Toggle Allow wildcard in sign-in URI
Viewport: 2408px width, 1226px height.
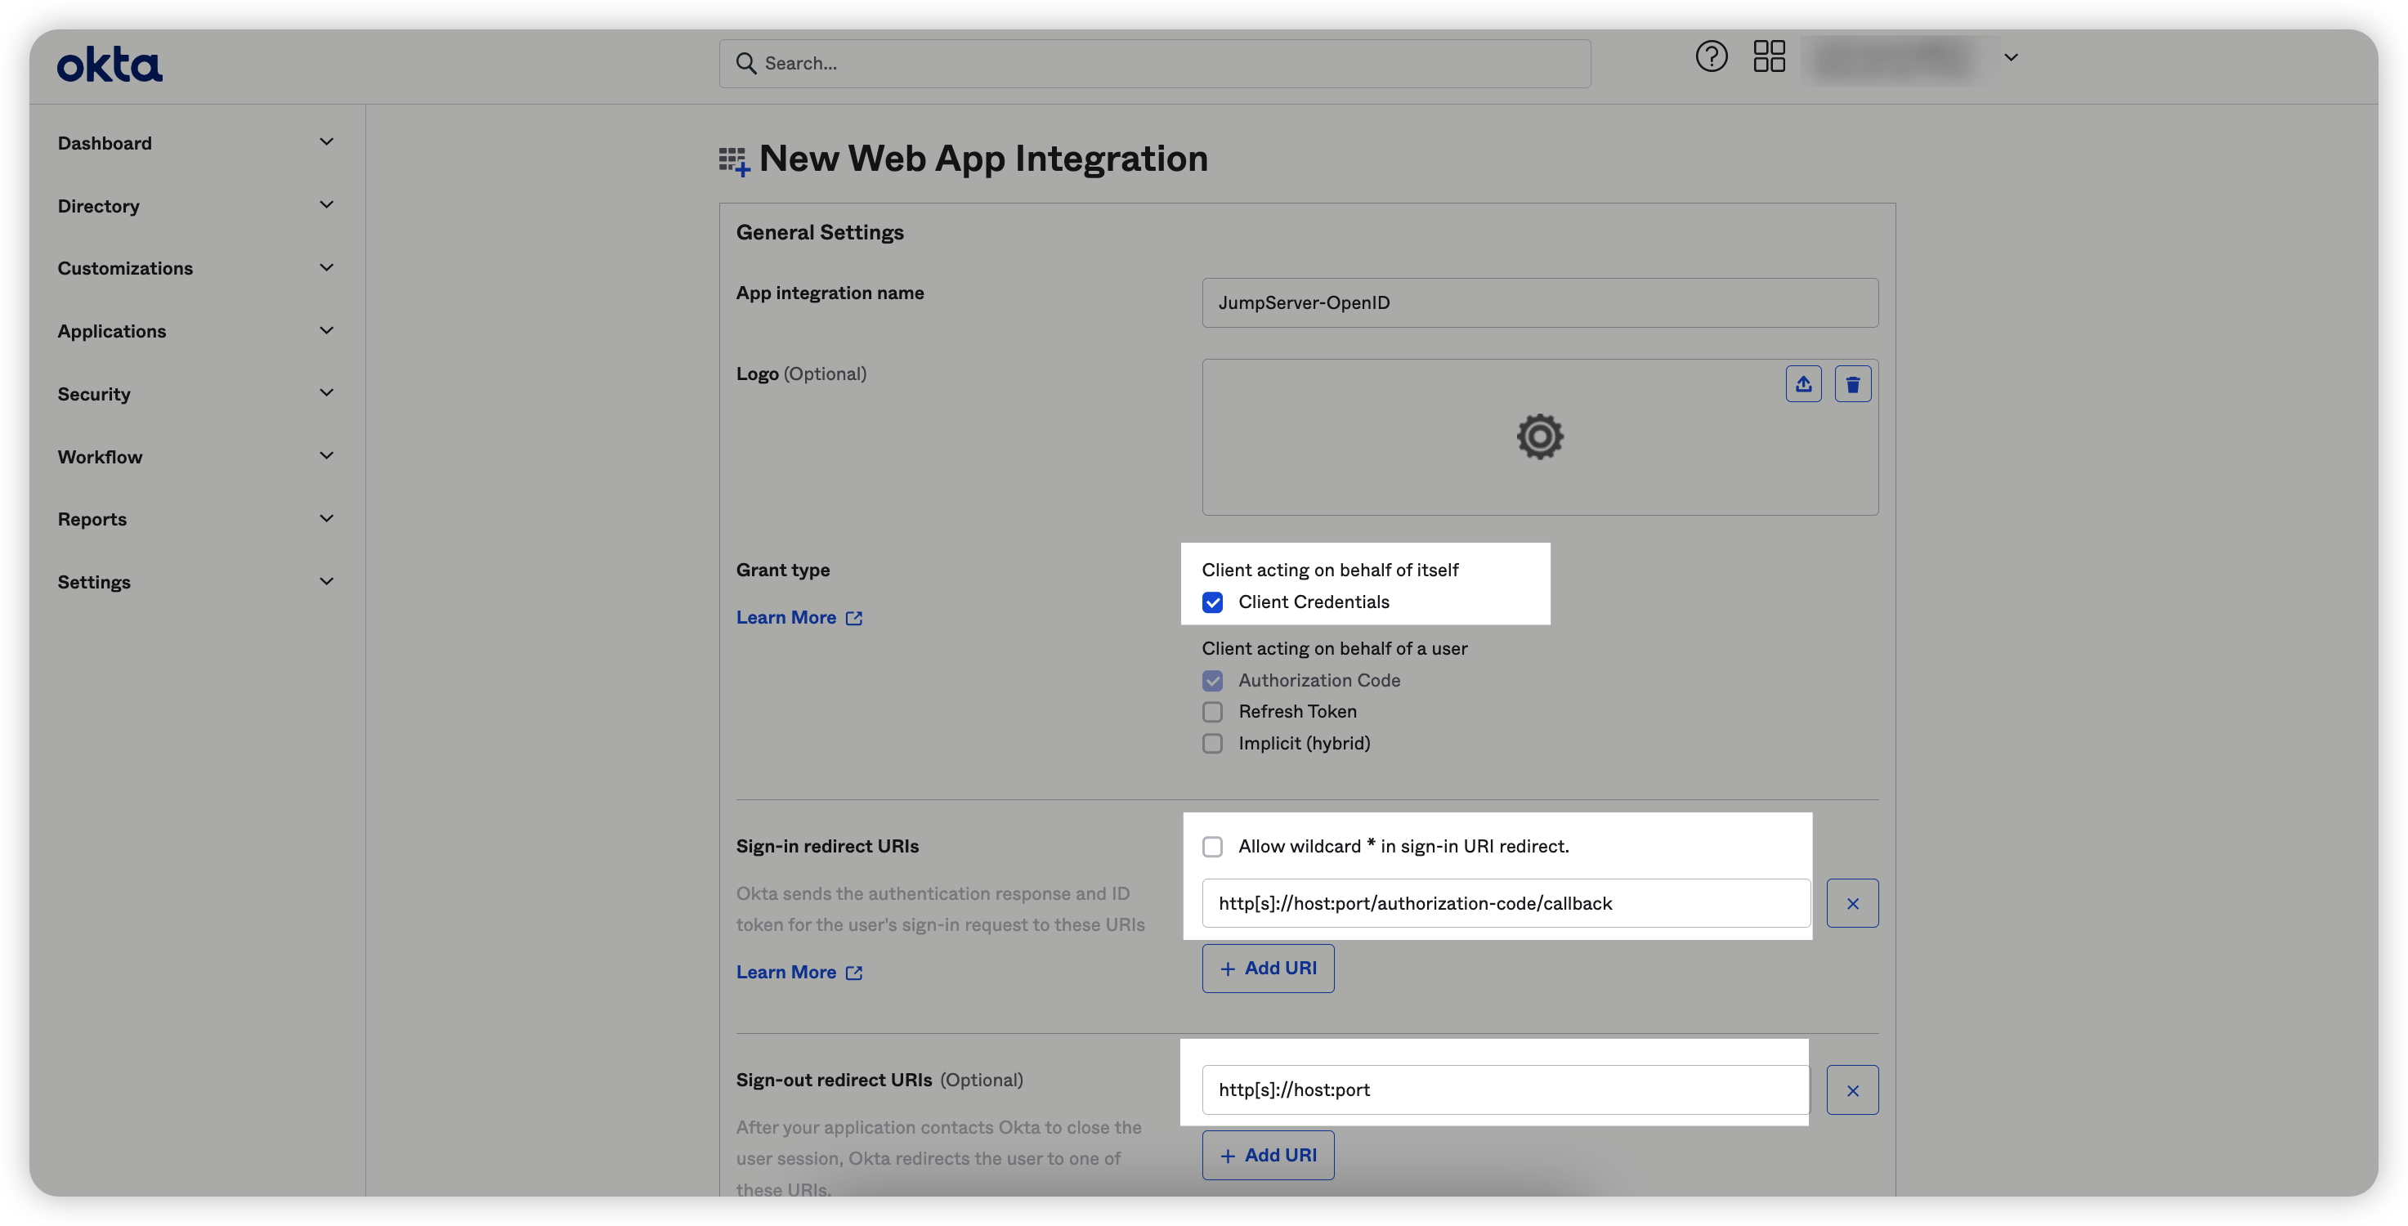pos(1212,847)
